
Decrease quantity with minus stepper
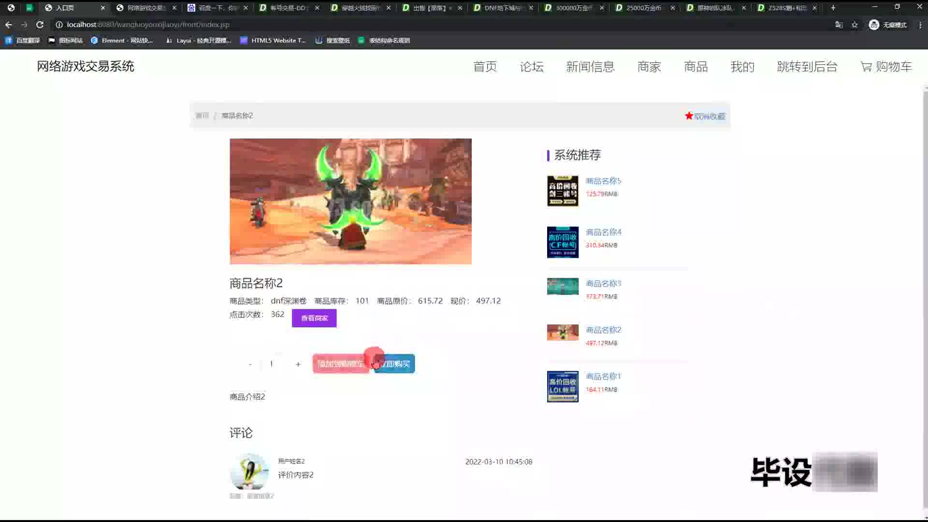[x=250, y=364]
